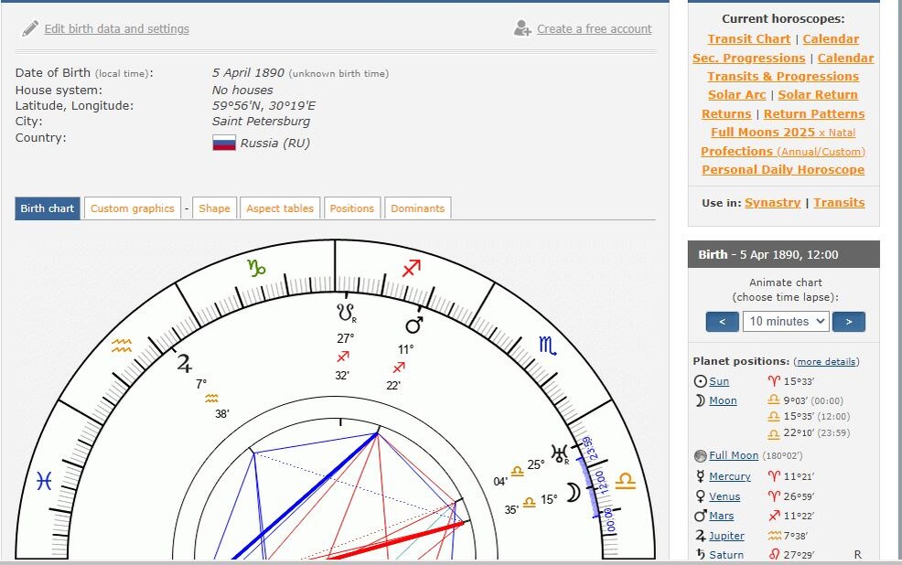Click the pencil edit icon

tap(30, 28)
